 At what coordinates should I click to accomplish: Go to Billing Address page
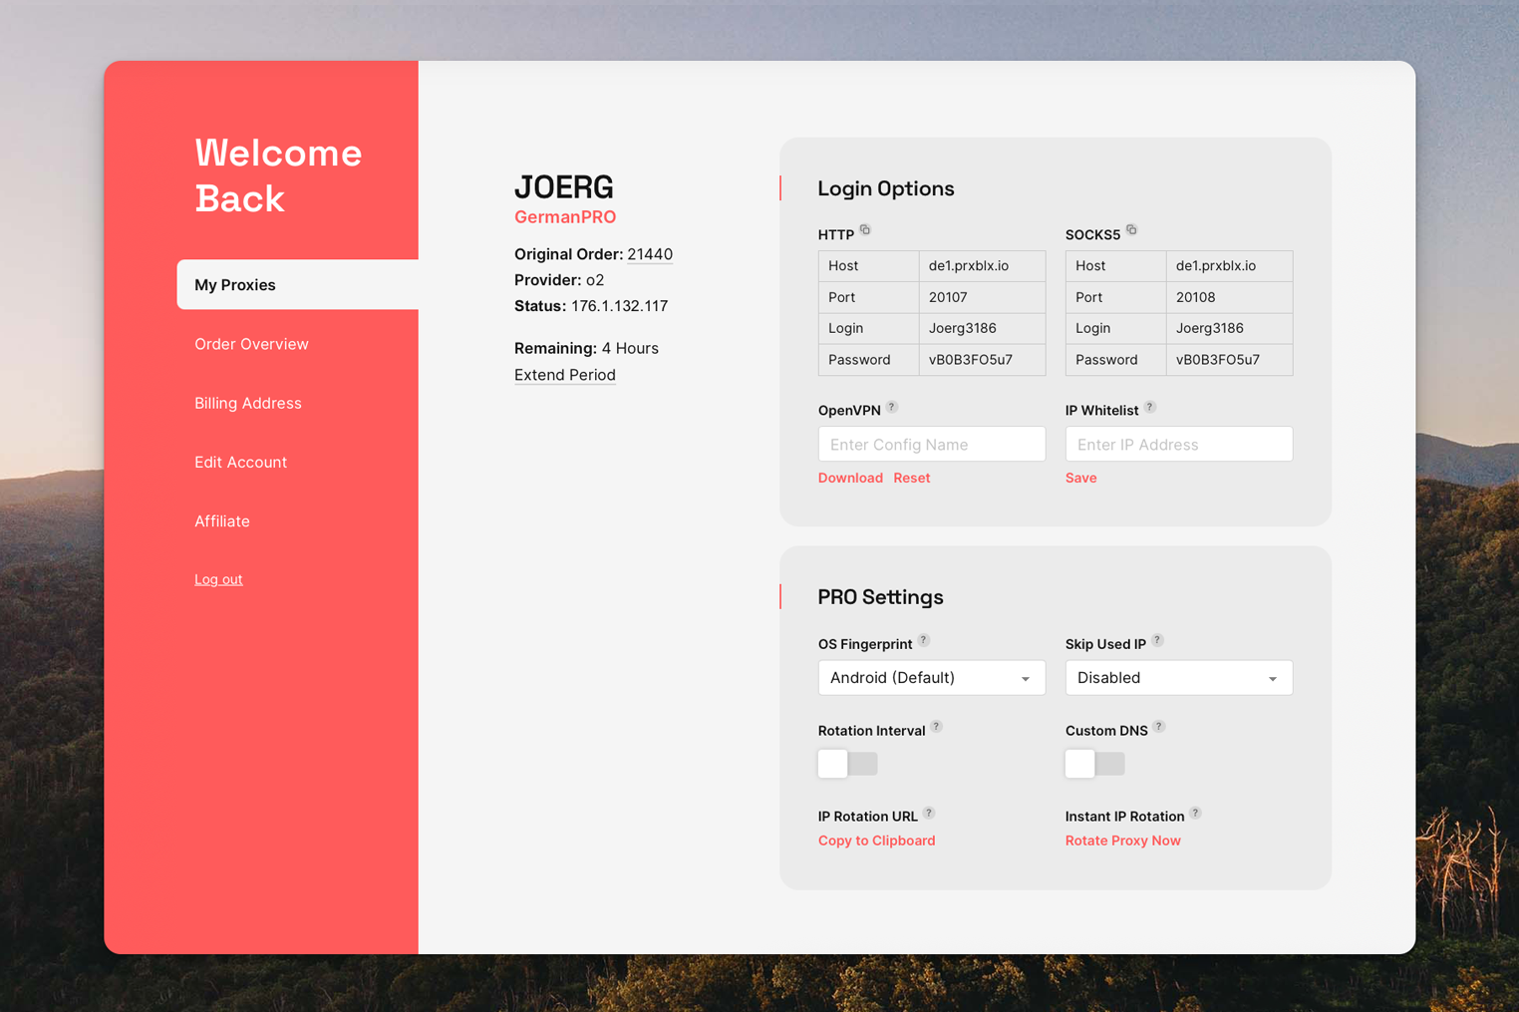(x=248, y=403)
